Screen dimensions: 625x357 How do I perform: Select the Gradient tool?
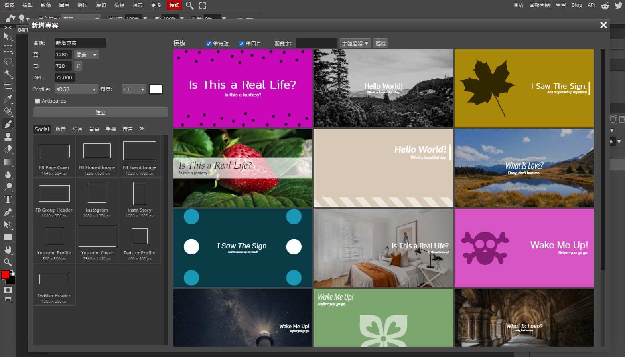point(8,162)
